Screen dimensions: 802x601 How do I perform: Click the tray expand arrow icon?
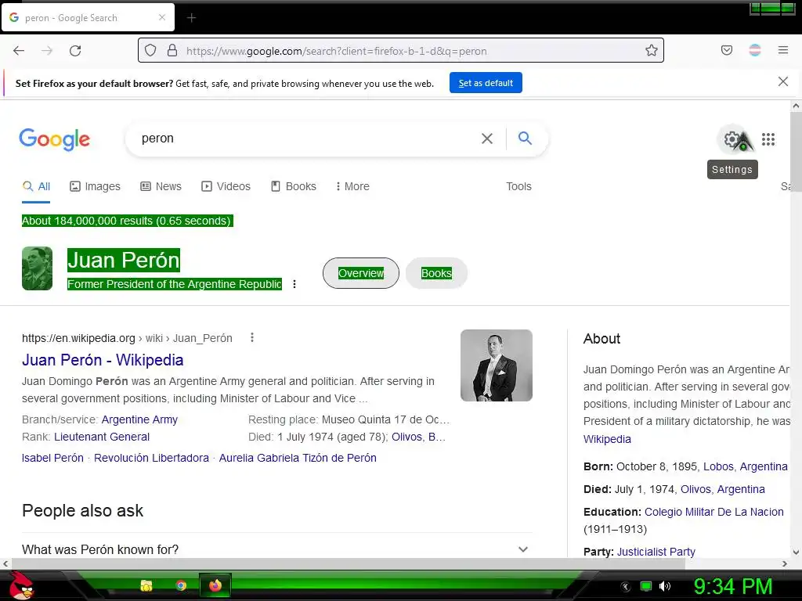pyautogui.click(x=626, y=587)
